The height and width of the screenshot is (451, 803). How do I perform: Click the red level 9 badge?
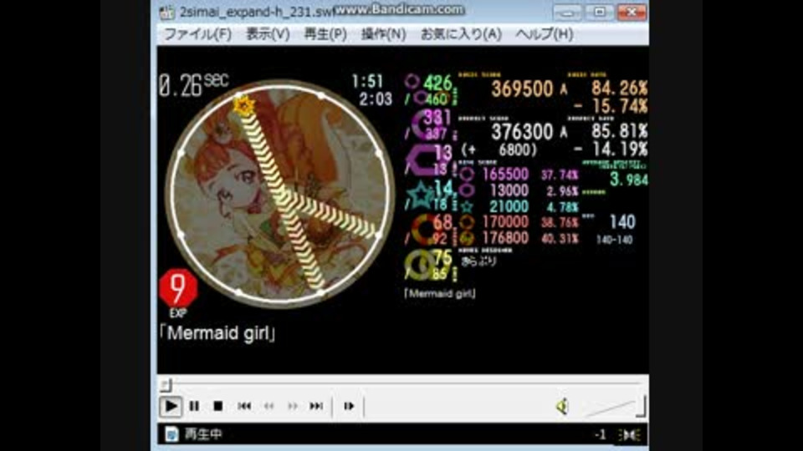[x=177, y=288]
